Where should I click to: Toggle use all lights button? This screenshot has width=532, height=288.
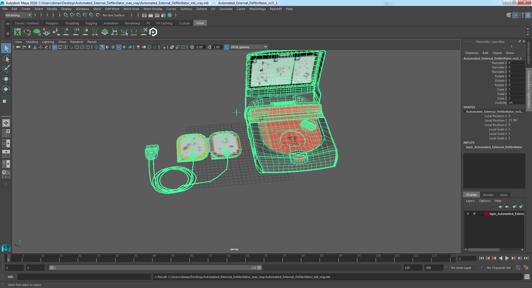coord(124,47)
